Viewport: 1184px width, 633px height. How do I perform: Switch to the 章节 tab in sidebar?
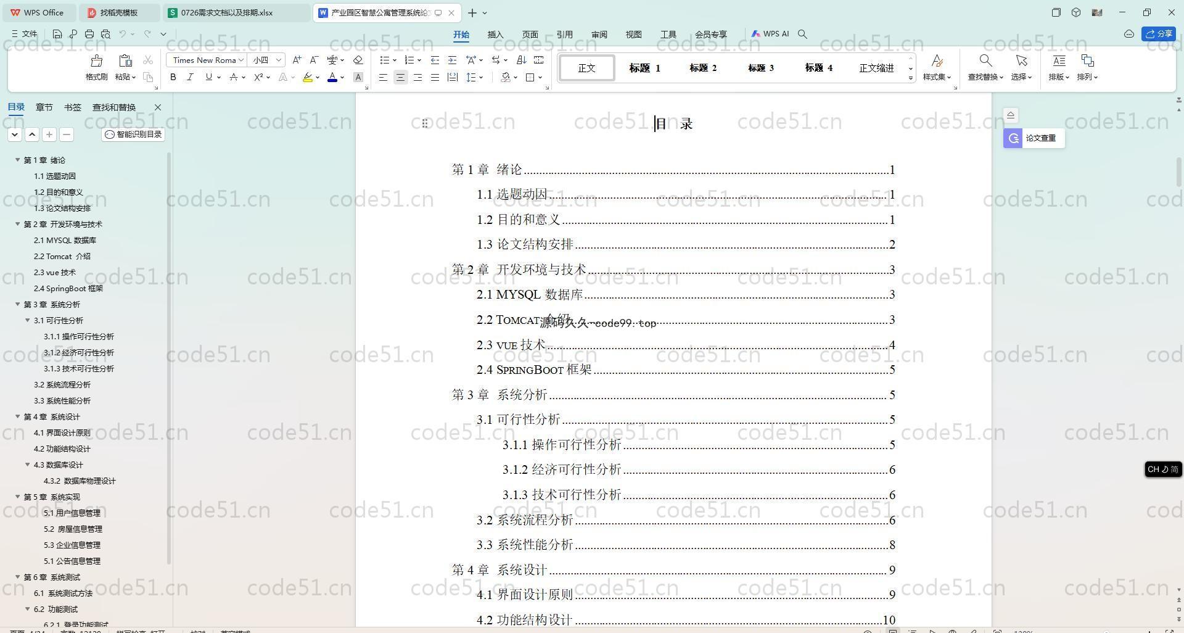pos(44,107)
